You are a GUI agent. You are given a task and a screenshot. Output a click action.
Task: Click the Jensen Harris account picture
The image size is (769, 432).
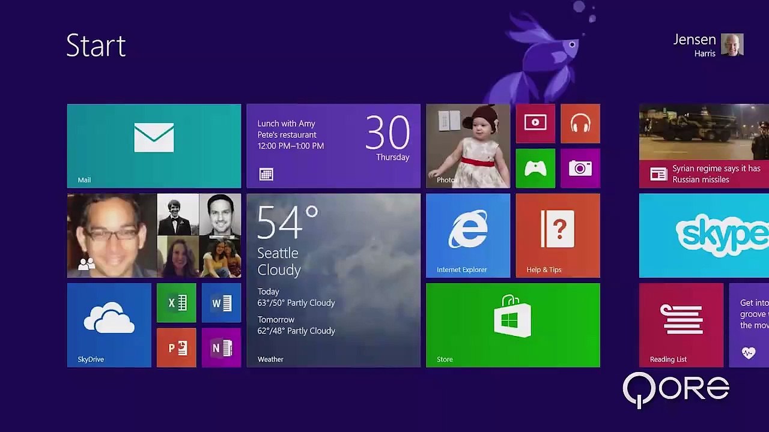coord(732,45)
